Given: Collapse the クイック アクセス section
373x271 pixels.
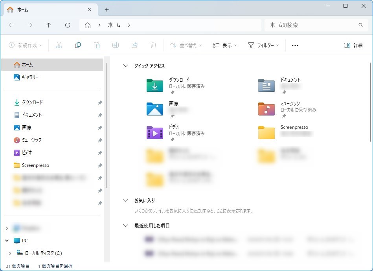Looking at the screenshot, I should point(126,66).
